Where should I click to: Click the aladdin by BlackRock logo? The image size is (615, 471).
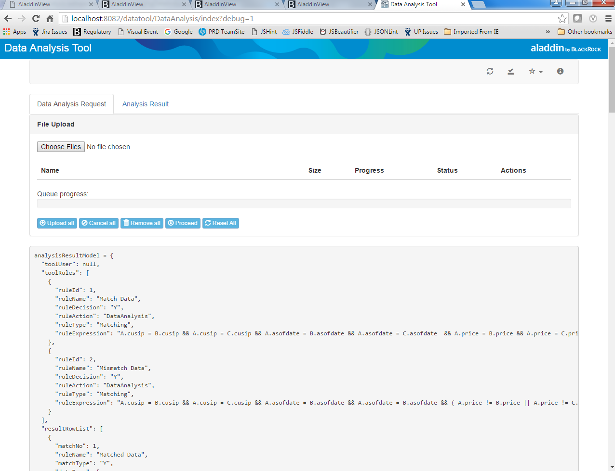566,48
